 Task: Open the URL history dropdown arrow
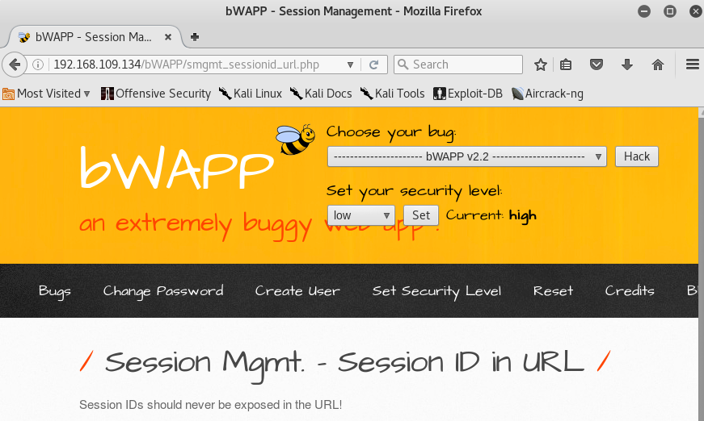click(x=350, y=65)
